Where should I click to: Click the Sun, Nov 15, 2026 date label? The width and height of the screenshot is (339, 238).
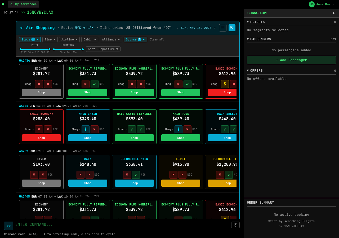point(196,28)
